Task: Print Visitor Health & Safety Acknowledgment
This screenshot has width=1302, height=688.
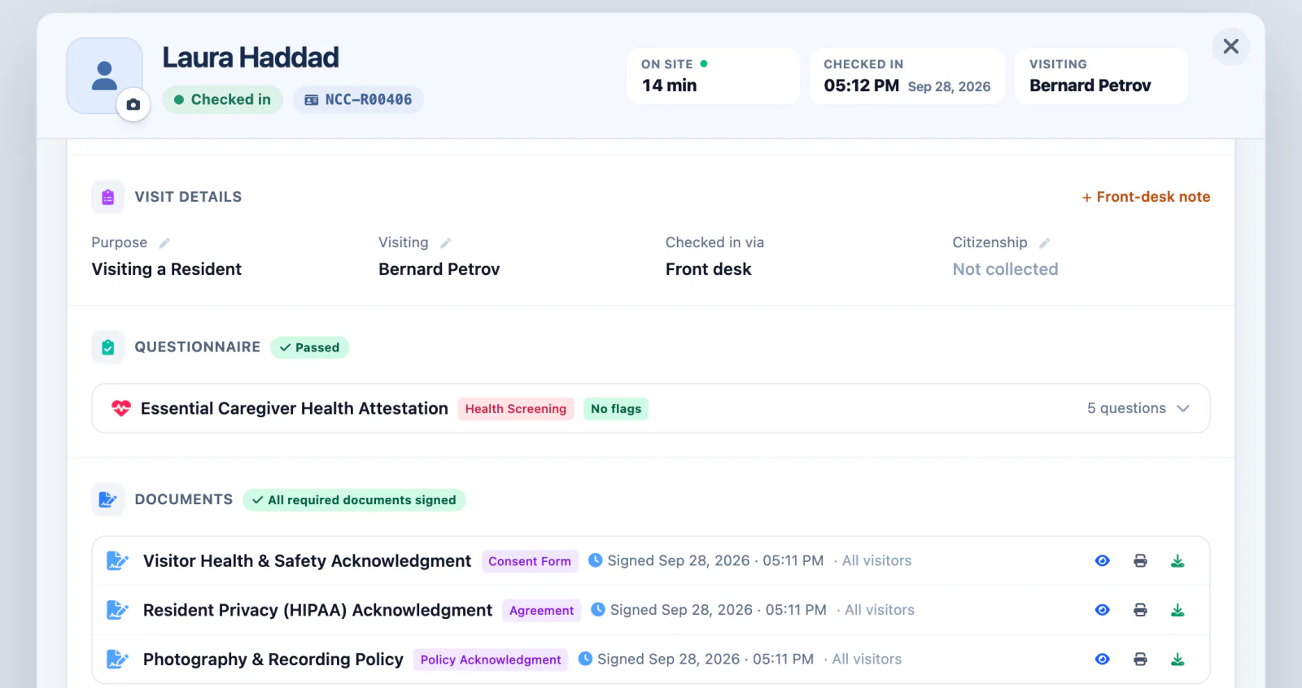Action: 1140,561
